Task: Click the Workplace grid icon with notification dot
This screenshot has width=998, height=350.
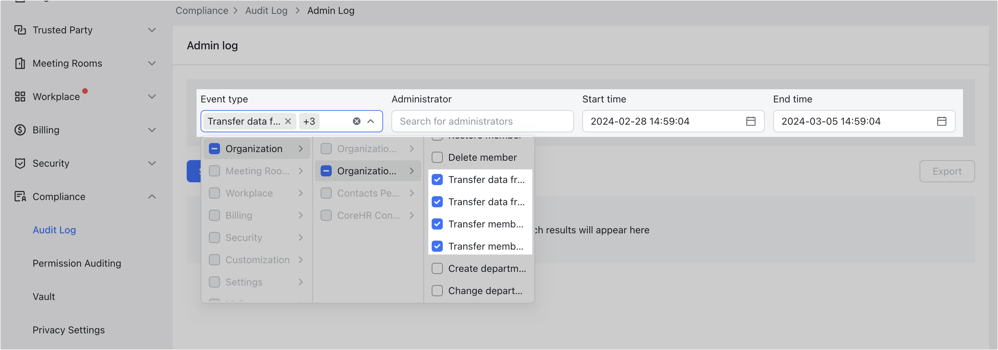Action: 20,97
